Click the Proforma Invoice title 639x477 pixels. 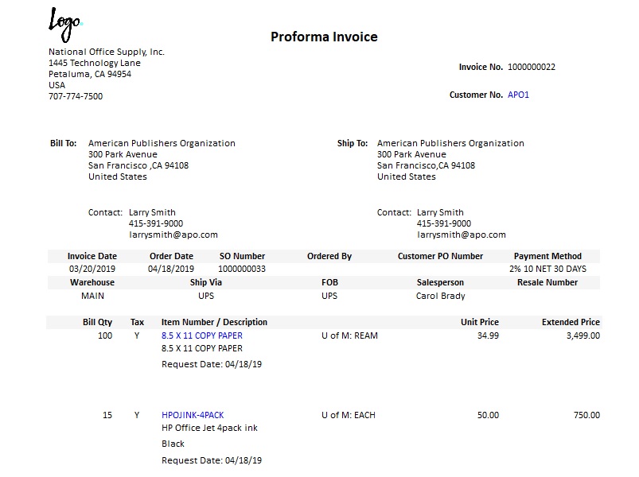pyautogui.click(x=324, y=37)
